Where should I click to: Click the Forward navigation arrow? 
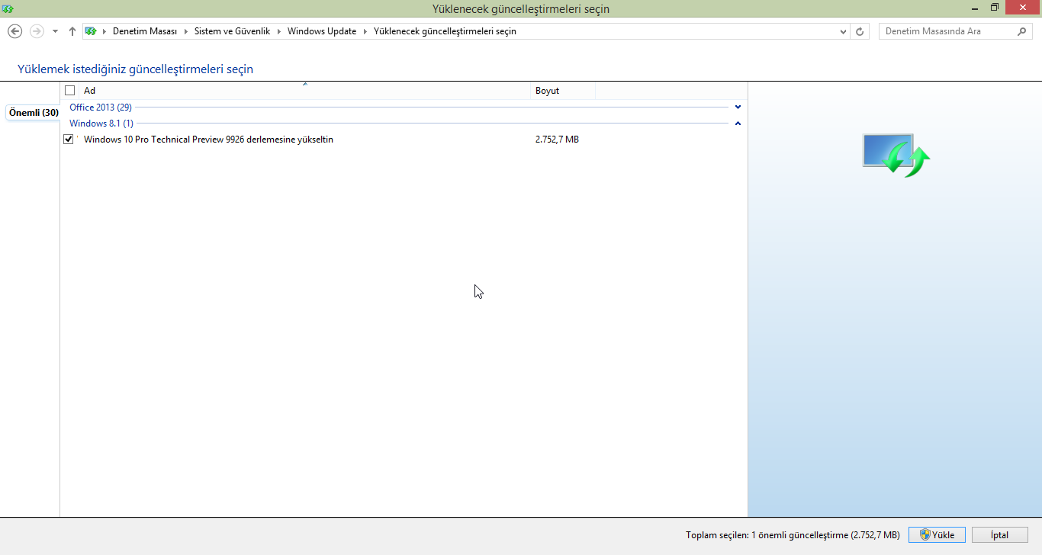37,31
